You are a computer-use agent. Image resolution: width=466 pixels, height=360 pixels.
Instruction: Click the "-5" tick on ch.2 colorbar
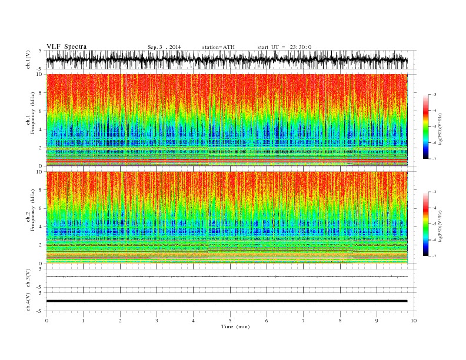click(x=434, y=224)
